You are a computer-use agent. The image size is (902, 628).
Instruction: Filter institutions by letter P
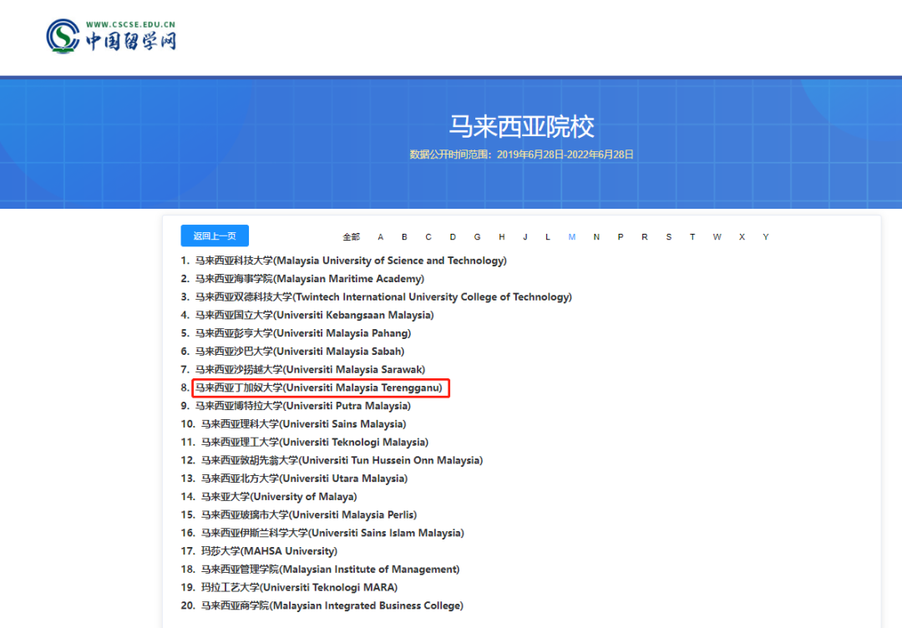pos(621,237)
